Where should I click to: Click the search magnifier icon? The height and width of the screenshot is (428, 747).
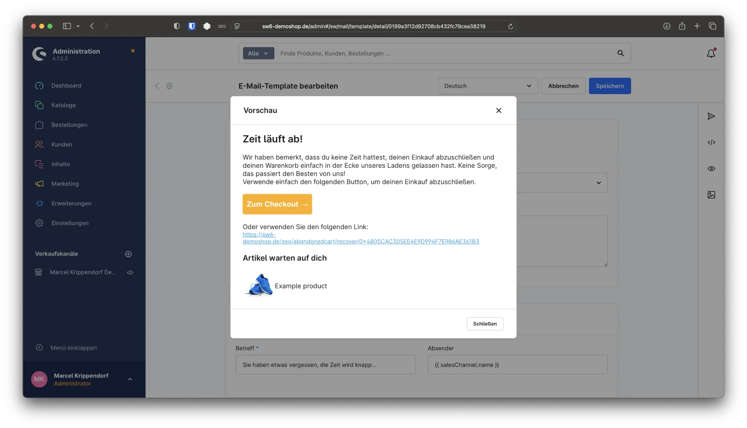[x=620, y=53]
